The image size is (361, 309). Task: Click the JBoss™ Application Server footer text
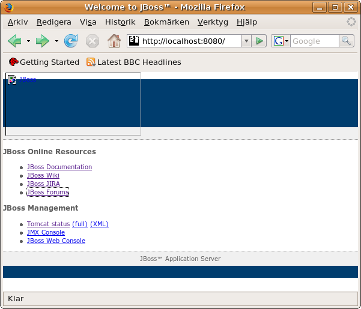click(x=180, y=259)
